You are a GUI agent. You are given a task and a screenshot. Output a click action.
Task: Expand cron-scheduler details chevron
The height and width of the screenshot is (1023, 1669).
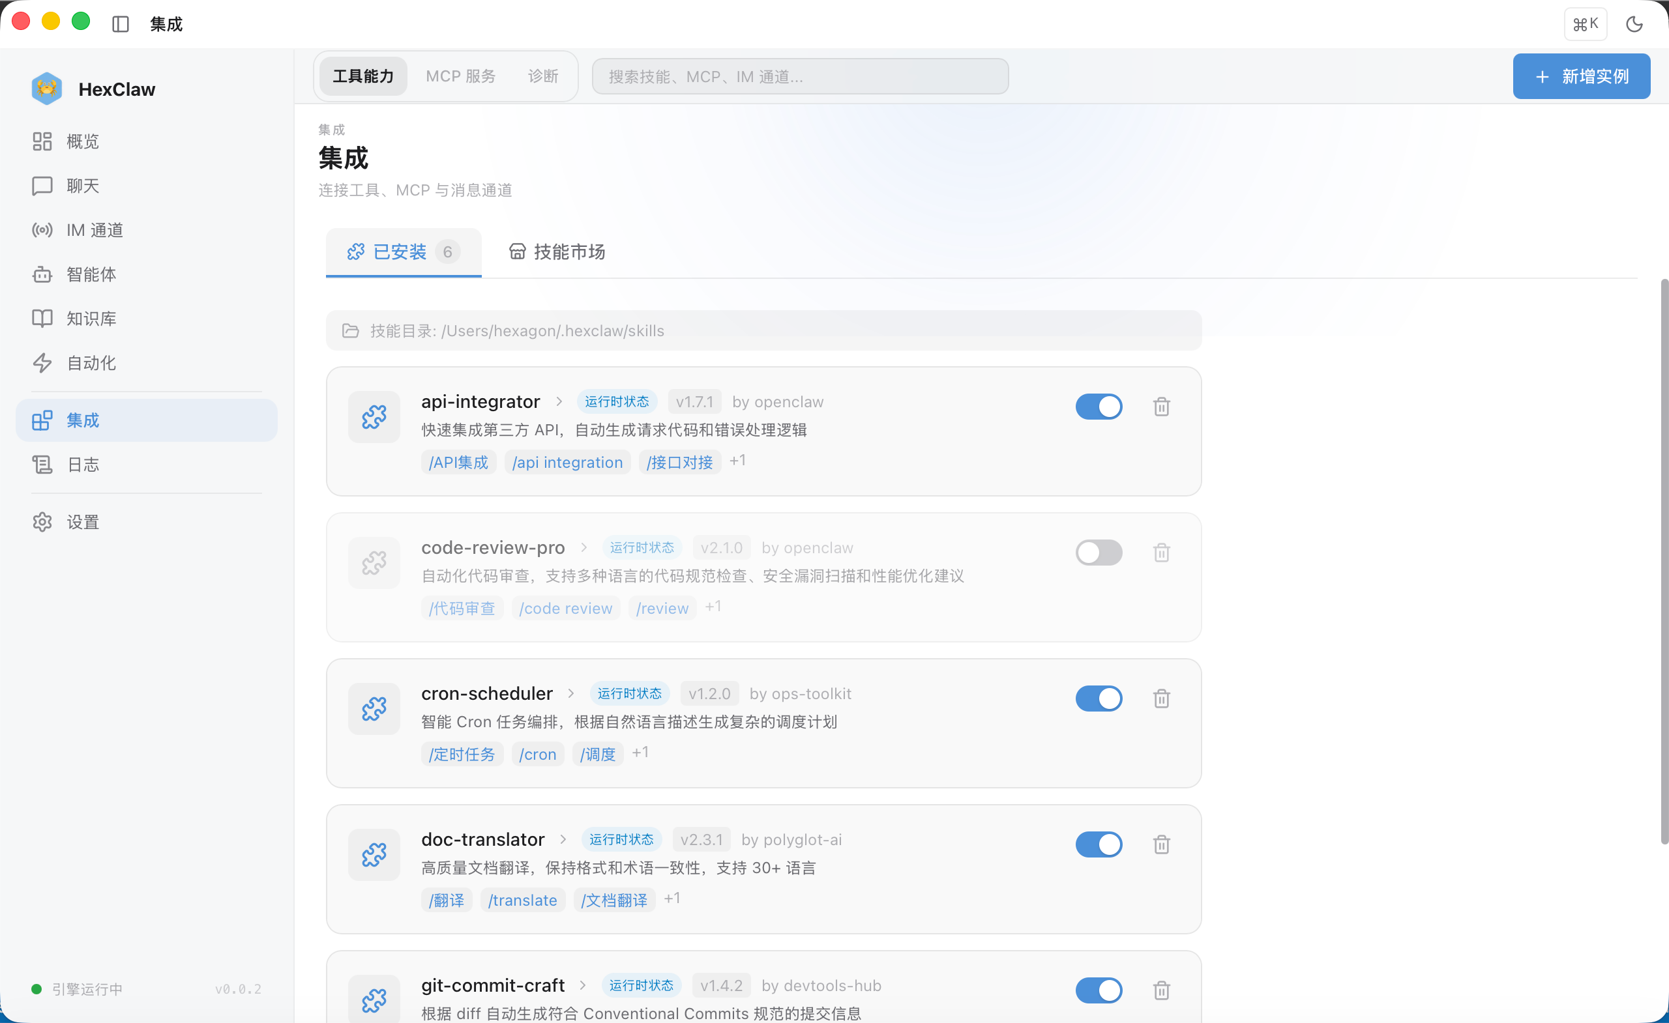click(x=571, y=693)
